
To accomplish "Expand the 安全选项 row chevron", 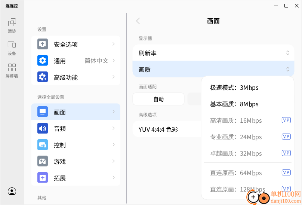I will tap(114, 44).
